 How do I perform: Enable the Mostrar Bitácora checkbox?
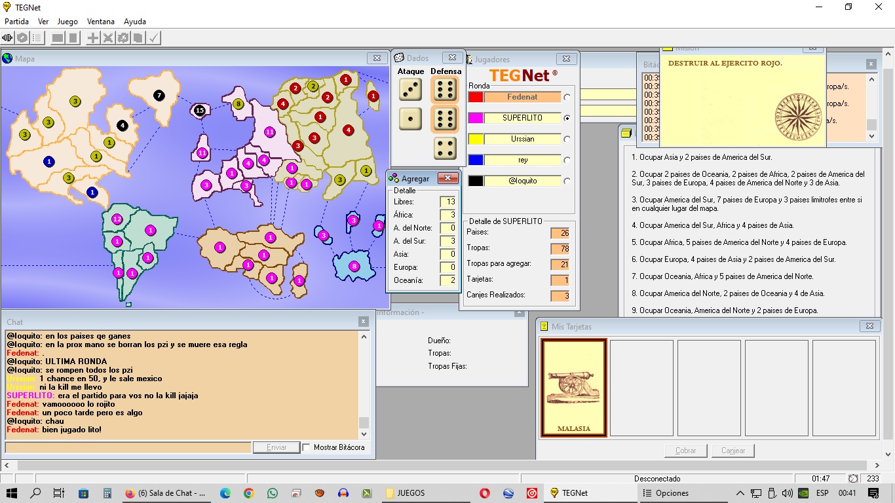(306, 447)
